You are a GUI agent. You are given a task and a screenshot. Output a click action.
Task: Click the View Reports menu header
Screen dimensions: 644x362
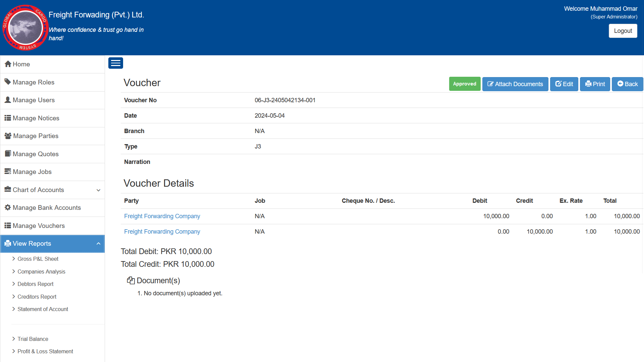tap(52, 244)
